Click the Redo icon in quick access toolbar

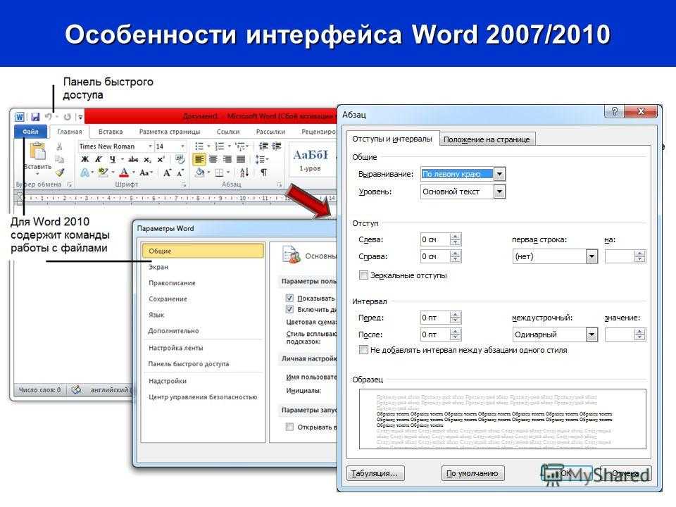pyautogui.click(x=68, y=117)
